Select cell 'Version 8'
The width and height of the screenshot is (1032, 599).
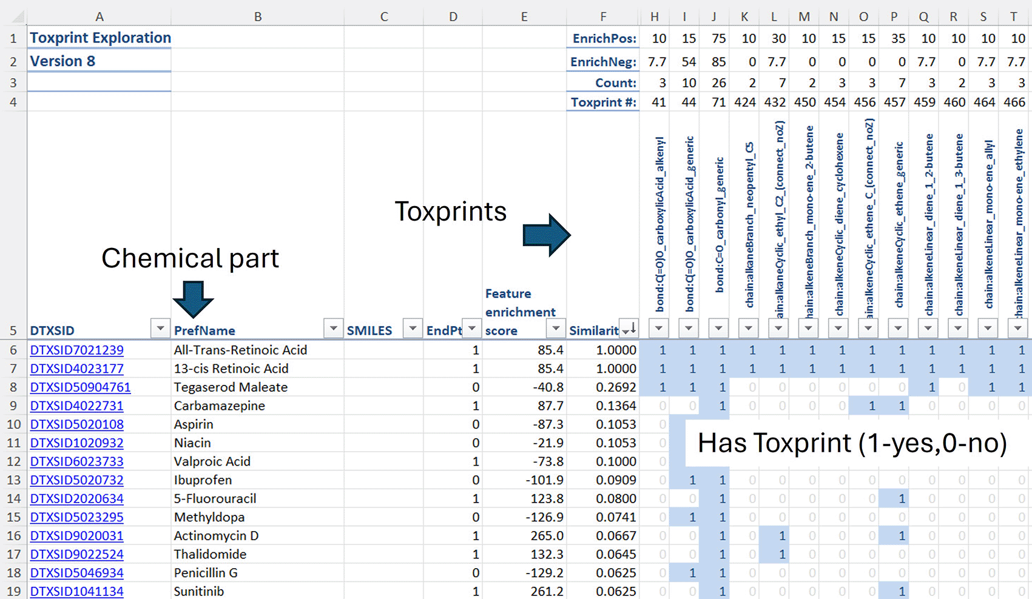click(x=99, y=61)
